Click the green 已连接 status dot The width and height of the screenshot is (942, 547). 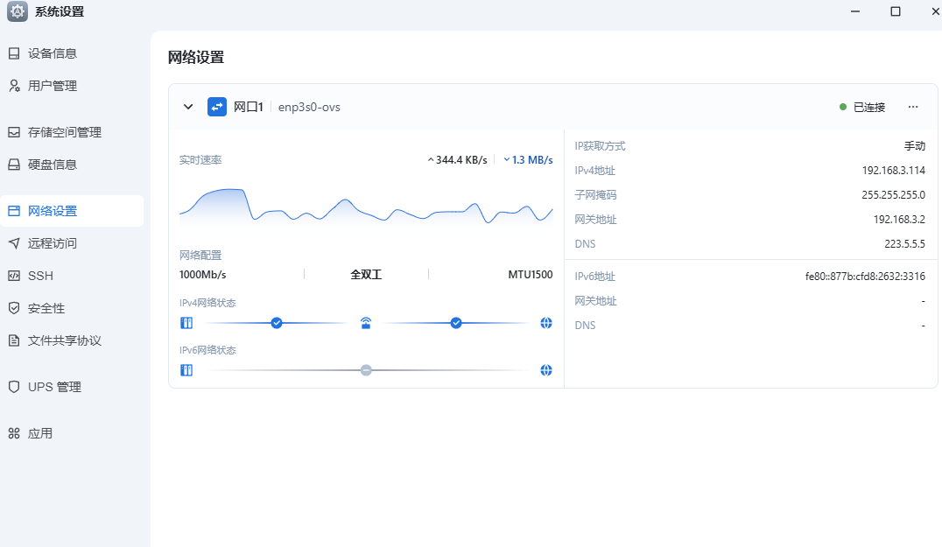[843, 107]
